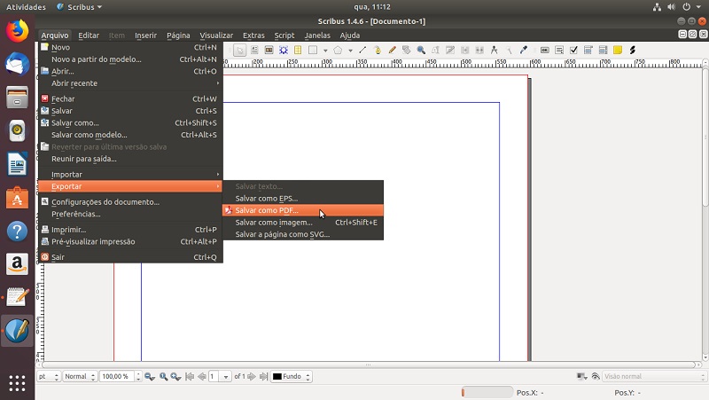Insert a PDF push button
The image size is (709, 400).
545,51
